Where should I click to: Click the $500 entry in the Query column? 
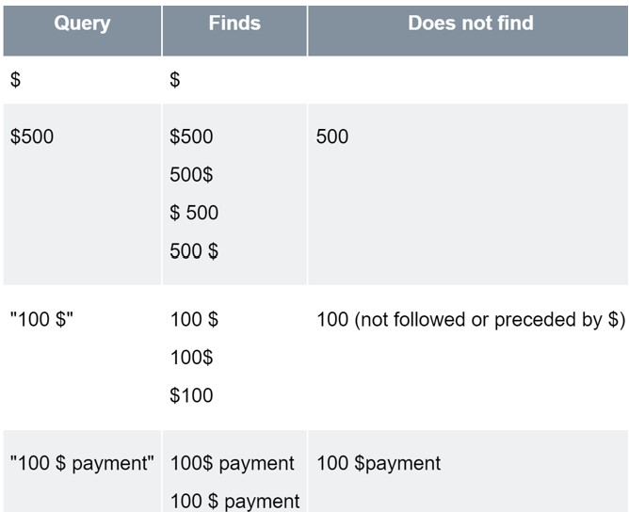click(x=32, y=136)
